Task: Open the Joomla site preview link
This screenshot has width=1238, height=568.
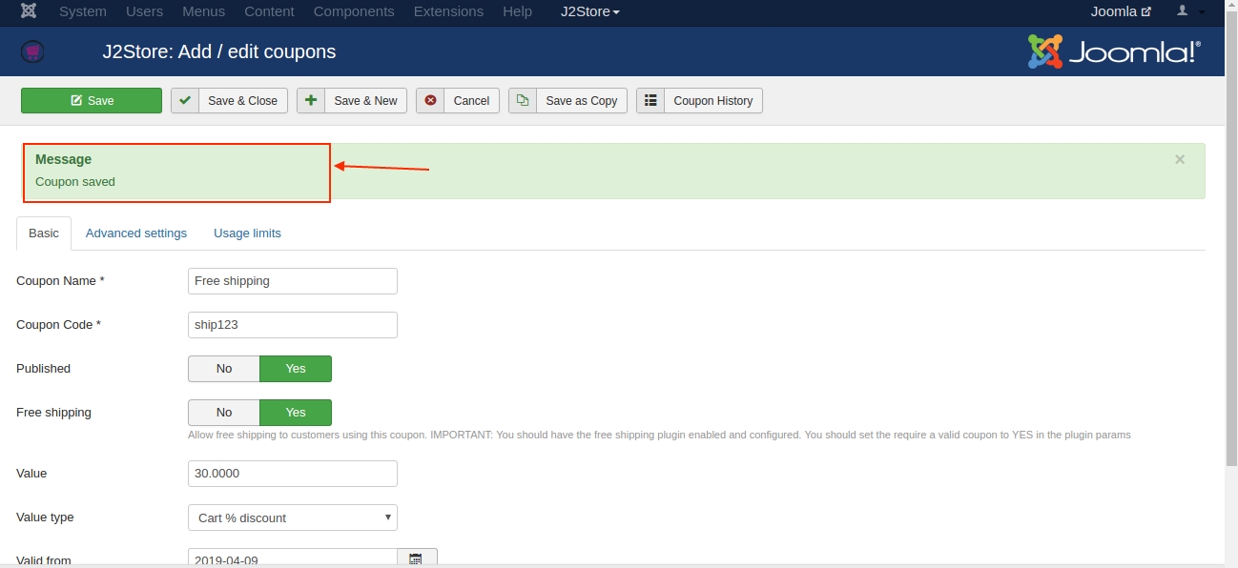Action: 1121,11
